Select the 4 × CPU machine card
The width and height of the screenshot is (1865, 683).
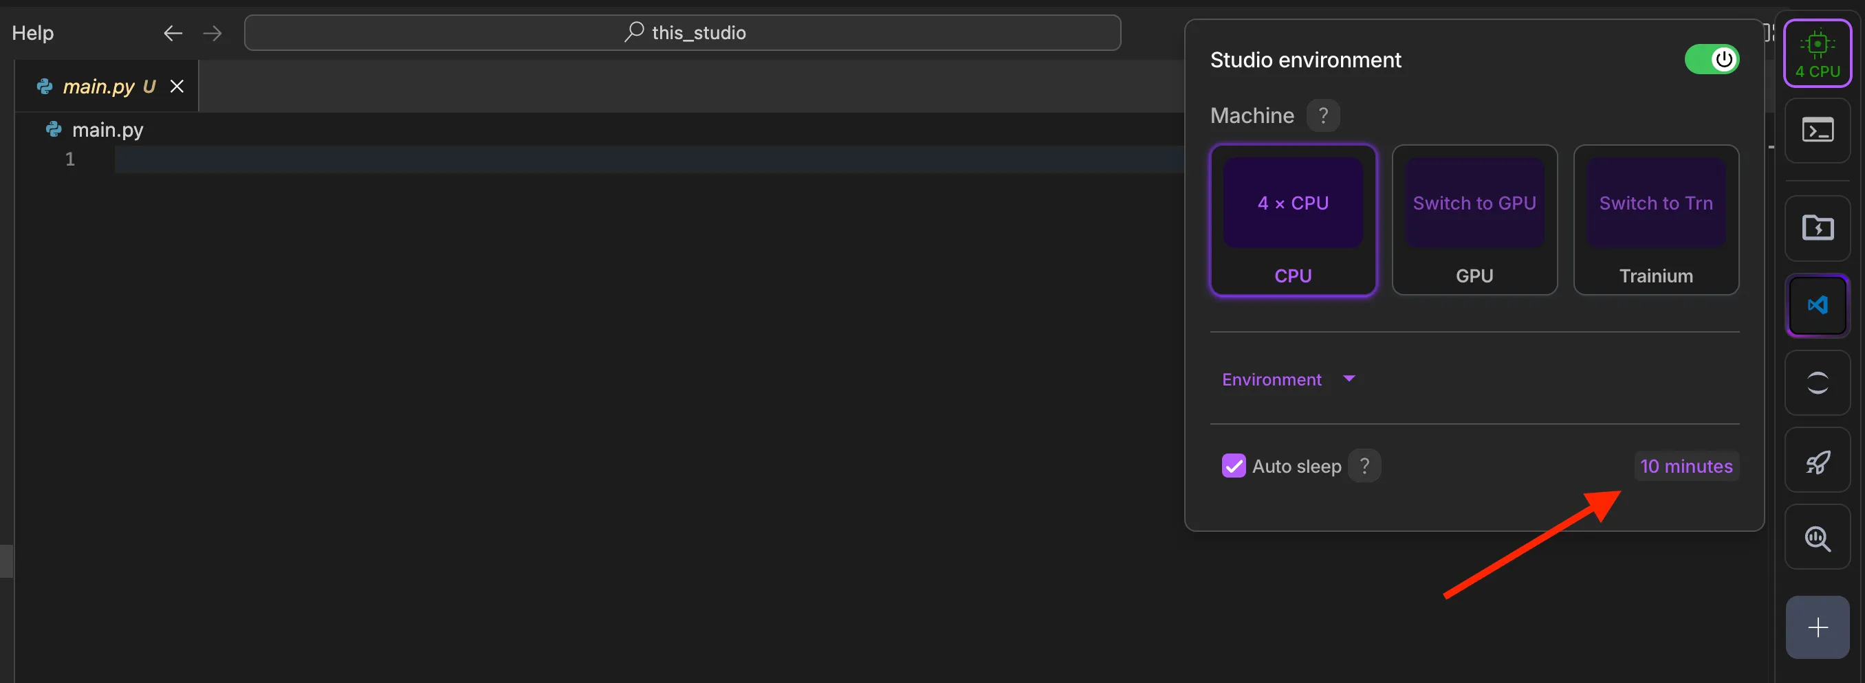tap(1293, 220)
